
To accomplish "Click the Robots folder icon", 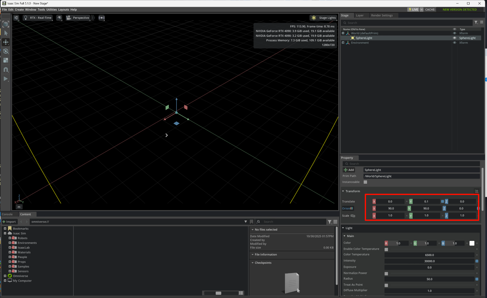I will pyautogui.click(x=14, y=238).
